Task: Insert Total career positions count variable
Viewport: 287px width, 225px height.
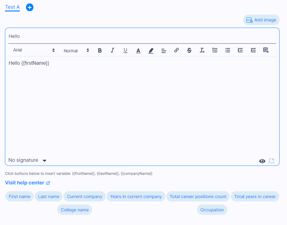Action: (x=198, y=196)
